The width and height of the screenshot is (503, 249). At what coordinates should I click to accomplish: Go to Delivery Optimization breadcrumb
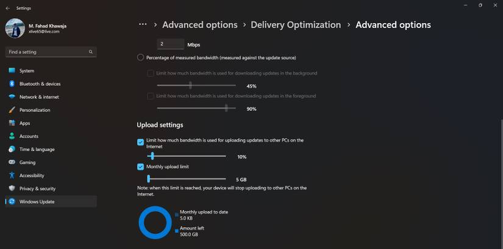[296, 25]
